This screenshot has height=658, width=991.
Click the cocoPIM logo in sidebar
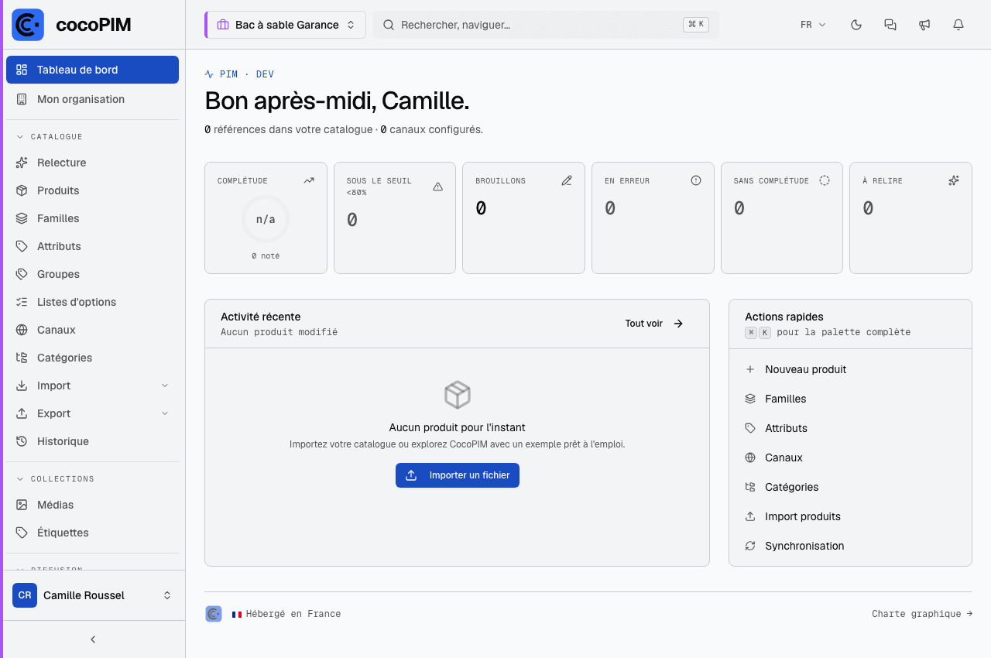coord(28,25)
